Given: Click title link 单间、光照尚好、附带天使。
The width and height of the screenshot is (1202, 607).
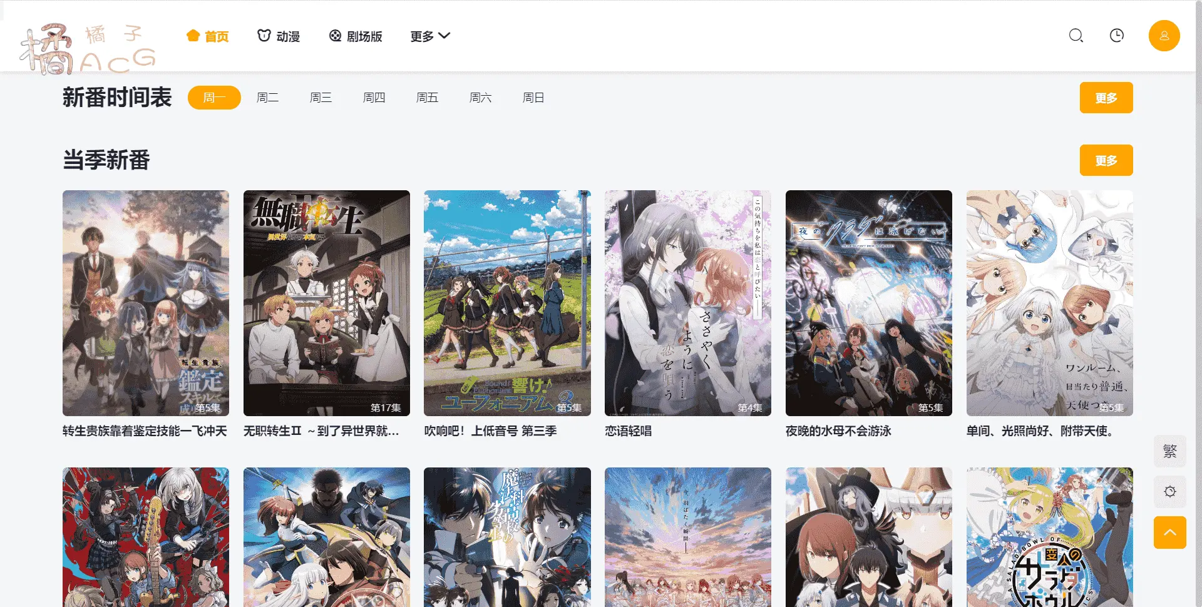Looking at the screenshot, I should 1041,431.
